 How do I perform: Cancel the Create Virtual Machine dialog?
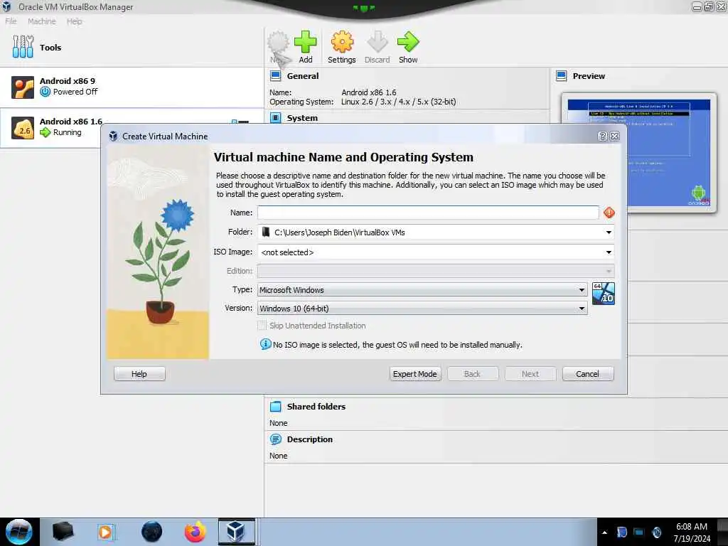[588, 374]
